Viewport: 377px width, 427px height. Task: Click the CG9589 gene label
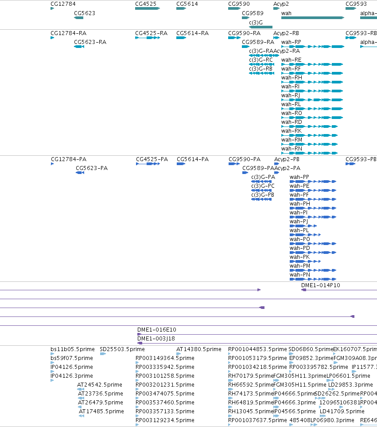[x=253, y=13]
